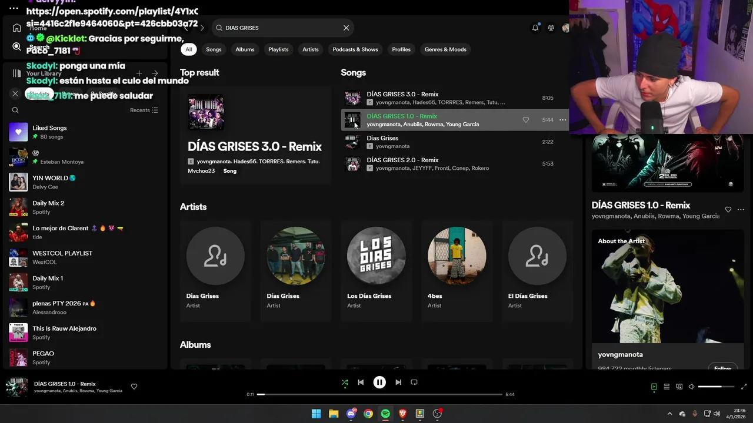The width and height of the screenshot is (753, 423).
Task: Open Daily Mix 1 playlist
Action: tap(85, 283)
